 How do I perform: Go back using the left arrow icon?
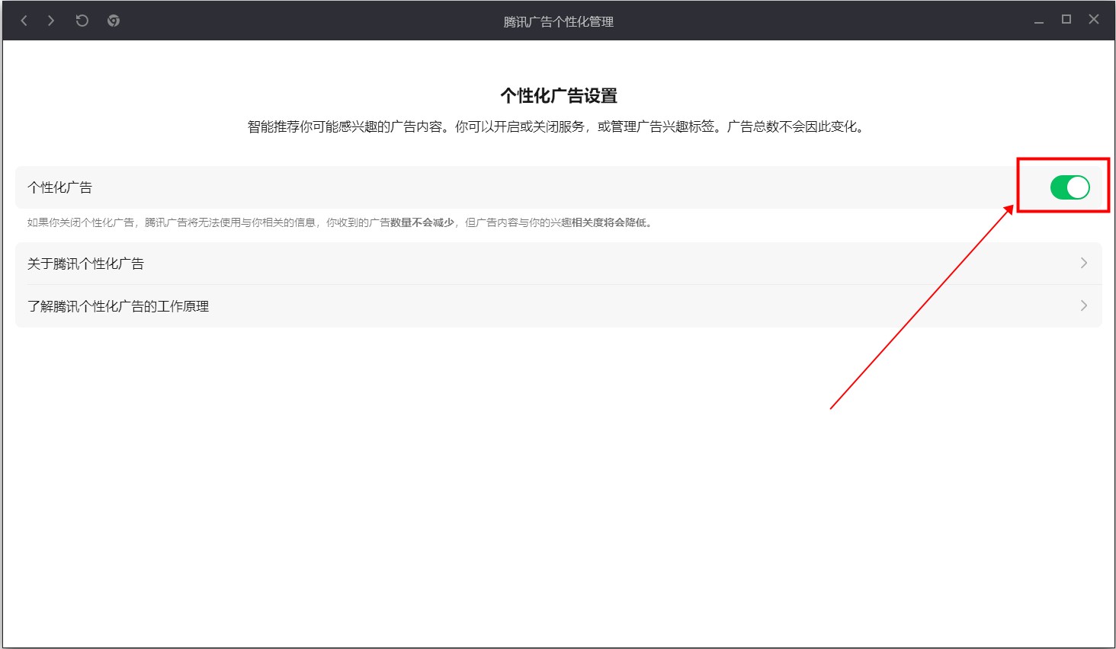pos(24,21)
